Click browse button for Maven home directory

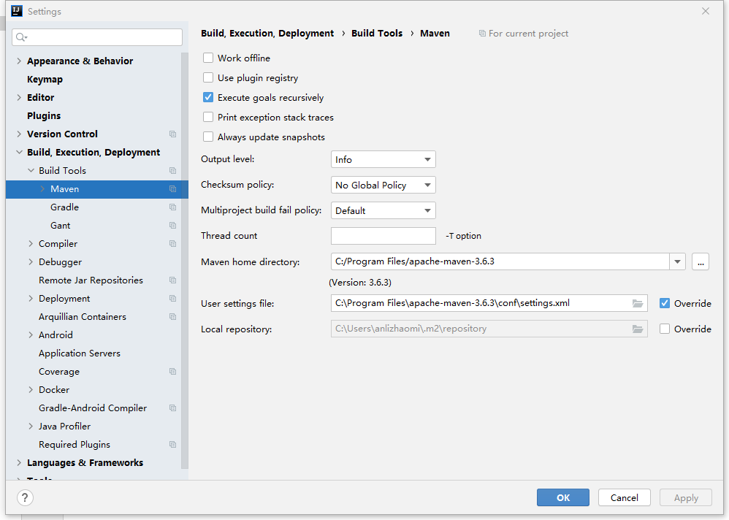tap(700, 261)
